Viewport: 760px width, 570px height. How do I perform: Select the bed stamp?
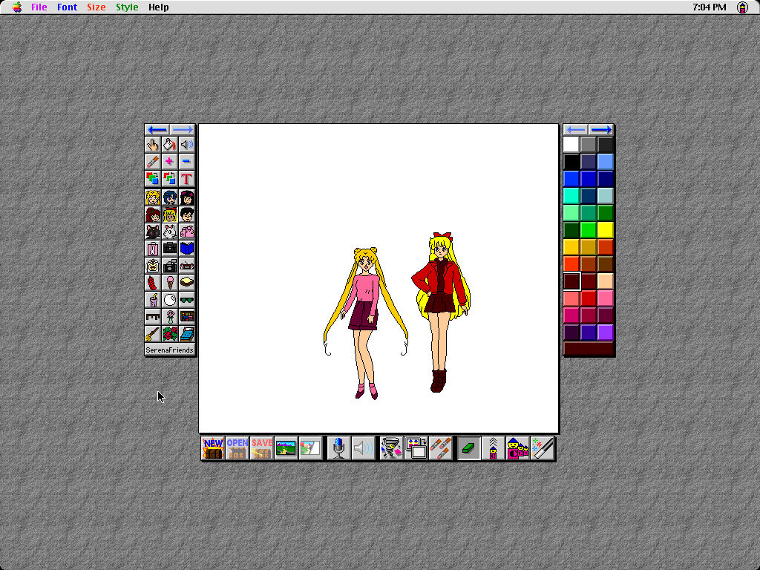click(186, 333)
